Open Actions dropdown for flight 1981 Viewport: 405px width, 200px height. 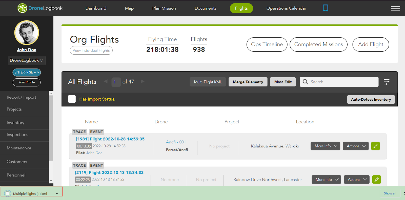click(x=356, y=146)
